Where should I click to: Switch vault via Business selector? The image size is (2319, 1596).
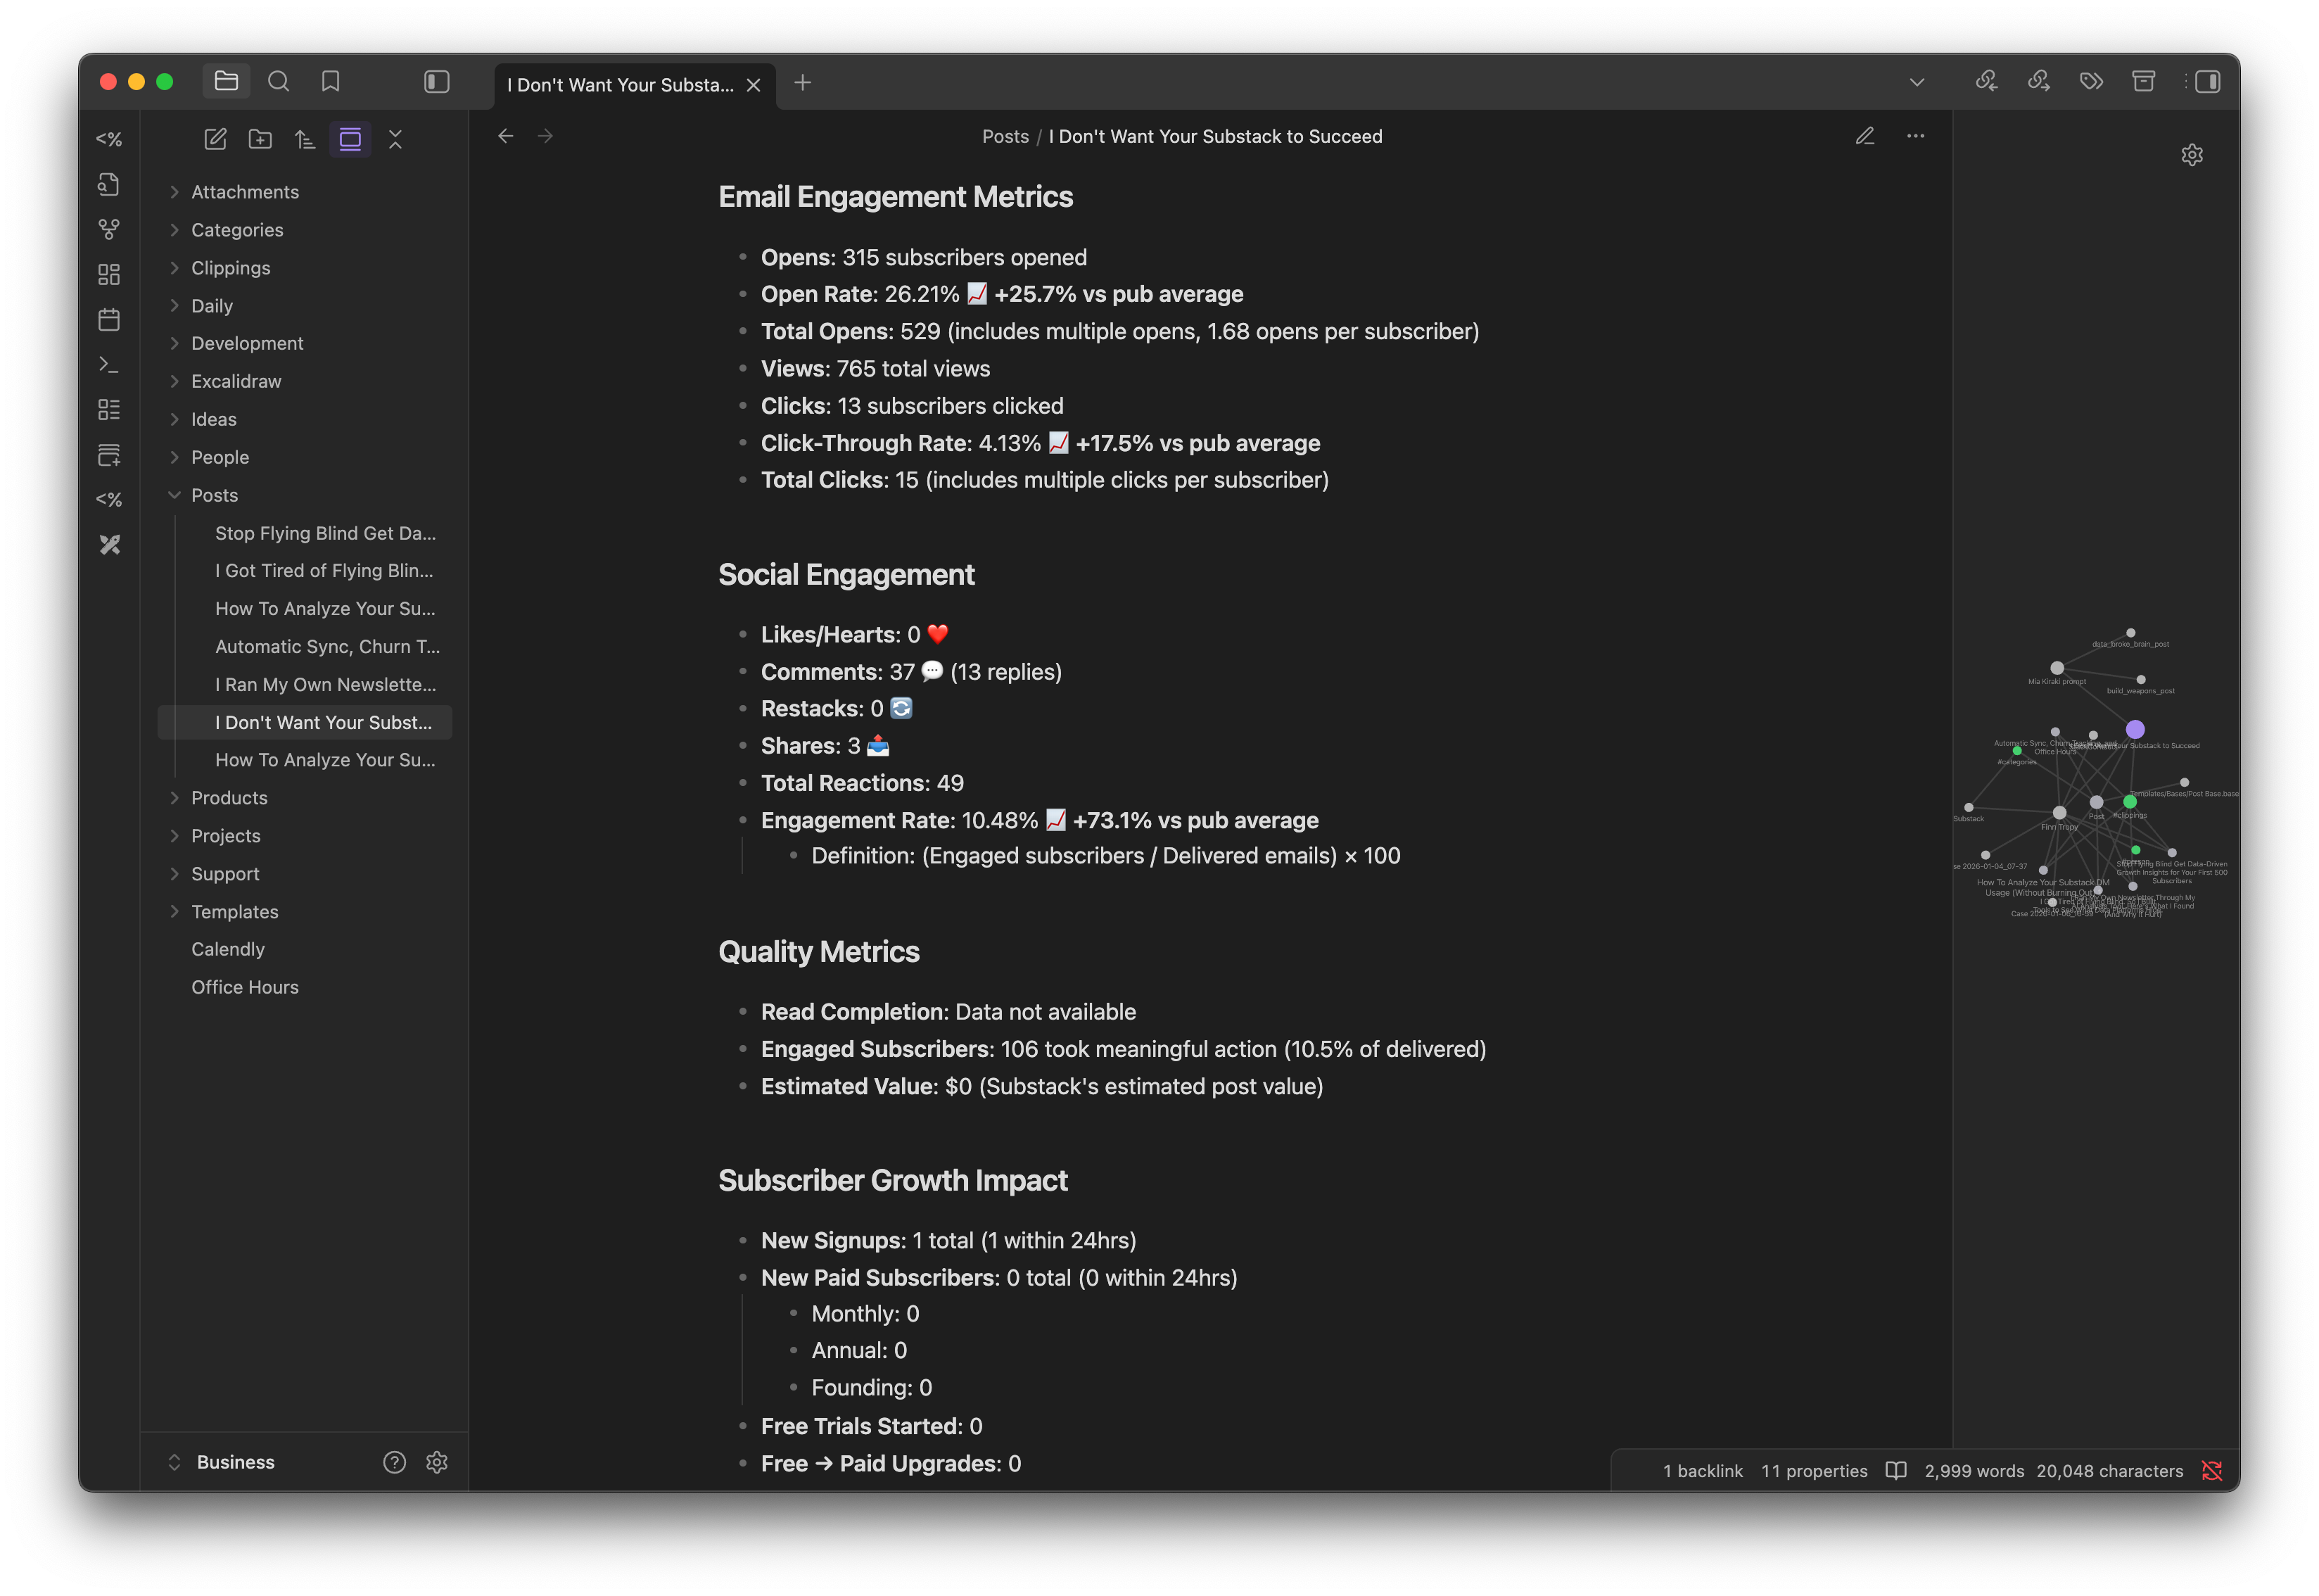pos(235,1462)
